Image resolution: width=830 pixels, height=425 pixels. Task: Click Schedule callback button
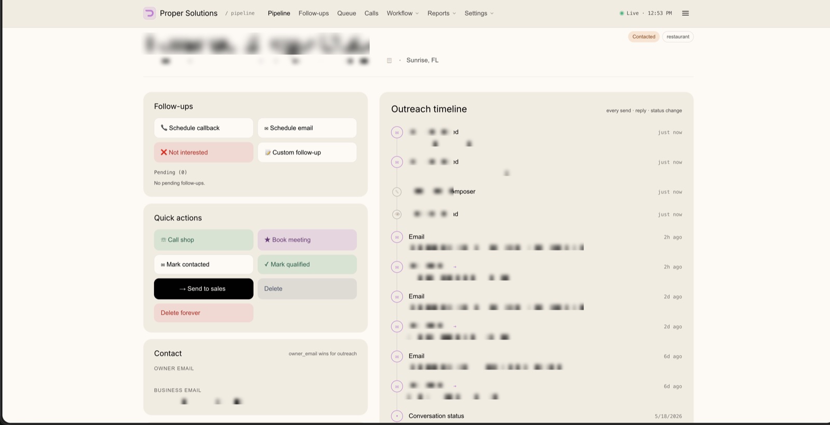pyautogui.click(x=203, y=128)
